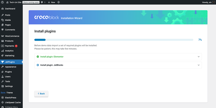Click the JetPlugins icon in sidebar
This screenshot has height=108, width=216.
(x=3, y=62)
